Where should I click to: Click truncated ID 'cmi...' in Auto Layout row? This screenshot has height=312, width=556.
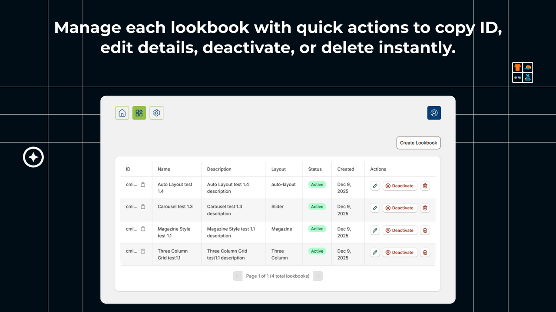coord(132,185)
